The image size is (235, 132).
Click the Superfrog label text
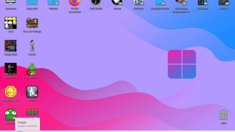[x=32, y=77]
